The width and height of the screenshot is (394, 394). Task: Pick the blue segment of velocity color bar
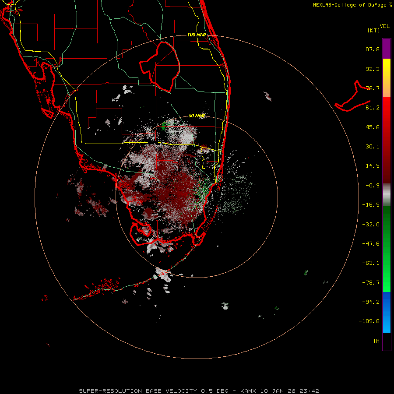tap(387, 312)
